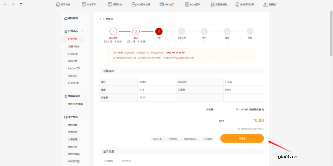
Task: Click the 23.00 快递费 value cell
Action: [x=157, y=98]
